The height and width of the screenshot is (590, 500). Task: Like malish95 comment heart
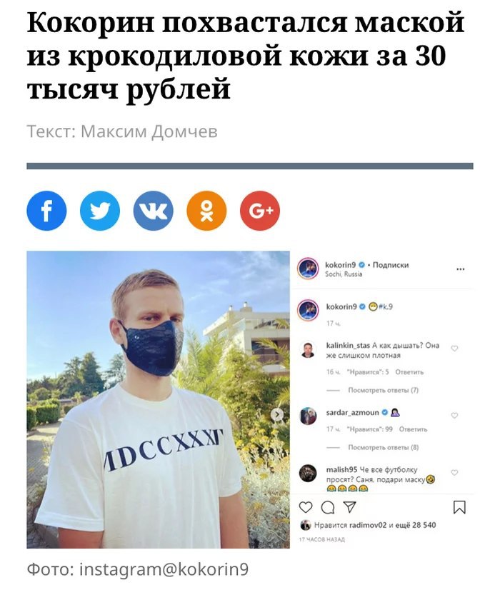(454, 472)
